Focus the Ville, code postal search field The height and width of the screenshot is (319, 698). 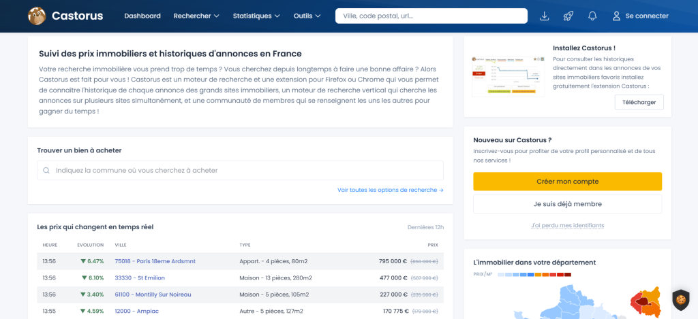(431, 16)
